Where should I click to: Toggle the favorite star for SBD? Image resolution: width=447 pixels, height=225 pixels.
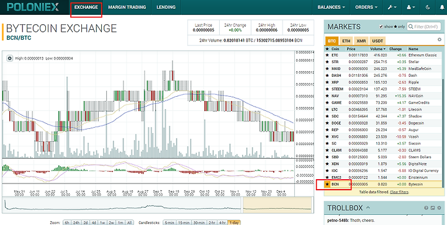327,157
